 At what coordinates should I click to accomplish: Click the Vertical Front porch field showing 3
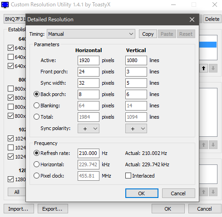click(x=136, y=72)
